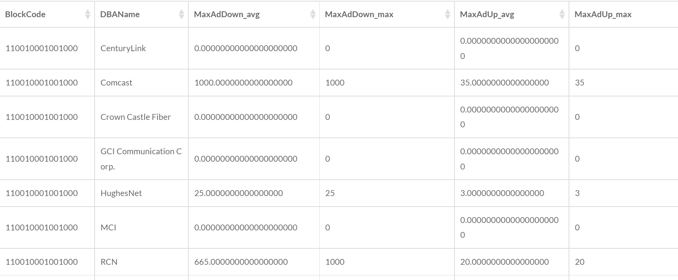The width and height of the screenshot is (678, 280).
Task: Select the GCI Communication Corp. cell
Action: pyautogui.click(x=141, y=159)
